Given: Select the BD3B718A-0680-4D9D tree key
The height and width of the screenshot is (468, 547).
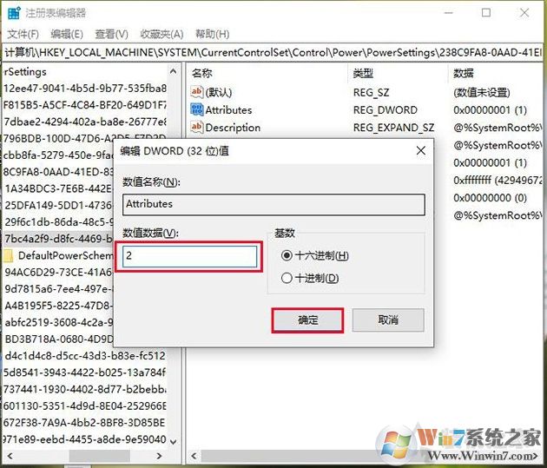Looking at the screenshot, I should (59, 339).
